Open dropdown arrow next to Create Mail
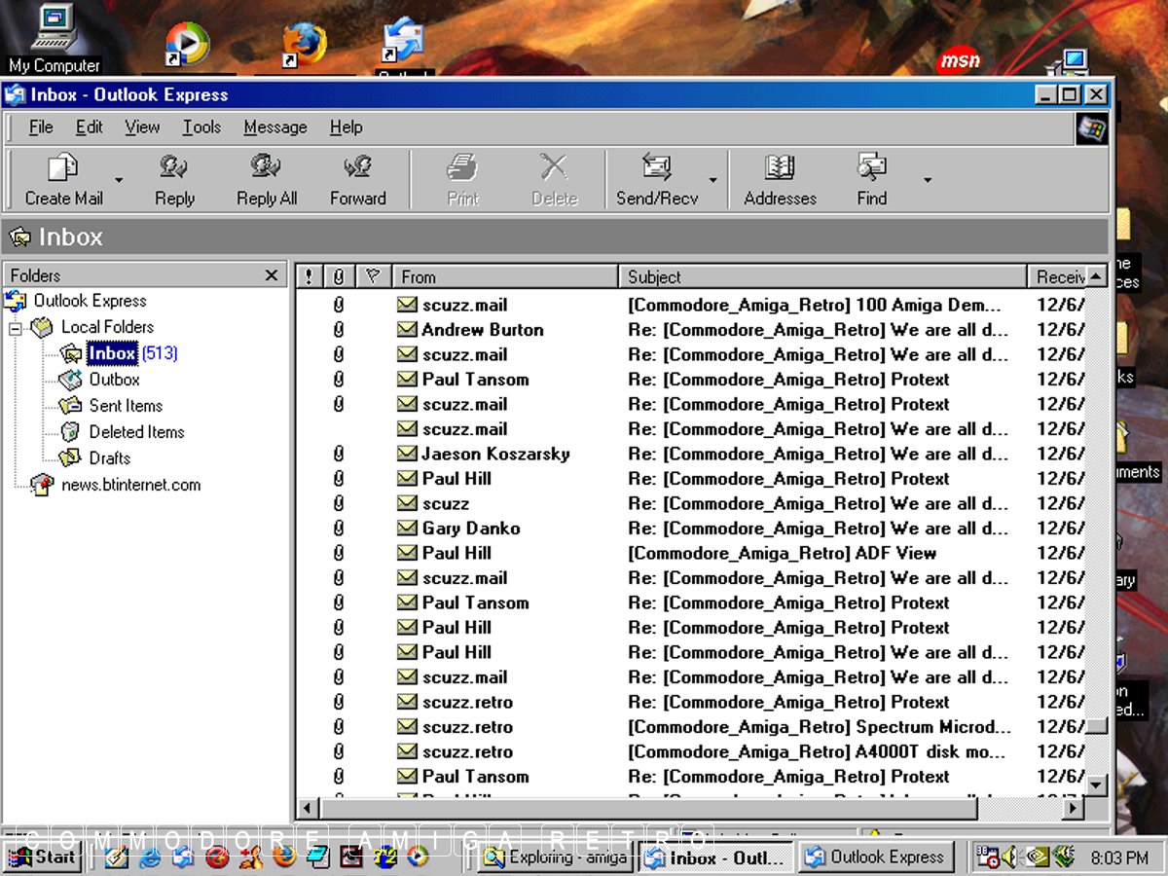Screen dimensions: 1168x876 (119, 180)
